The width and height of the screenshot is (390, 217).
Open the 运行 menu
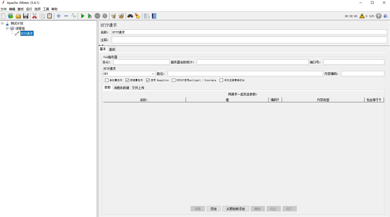pos(29,9)
